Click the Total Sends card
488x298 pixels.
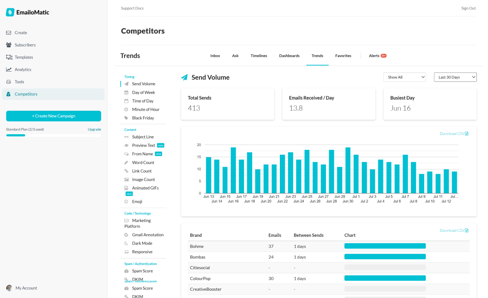coord(228,104)
